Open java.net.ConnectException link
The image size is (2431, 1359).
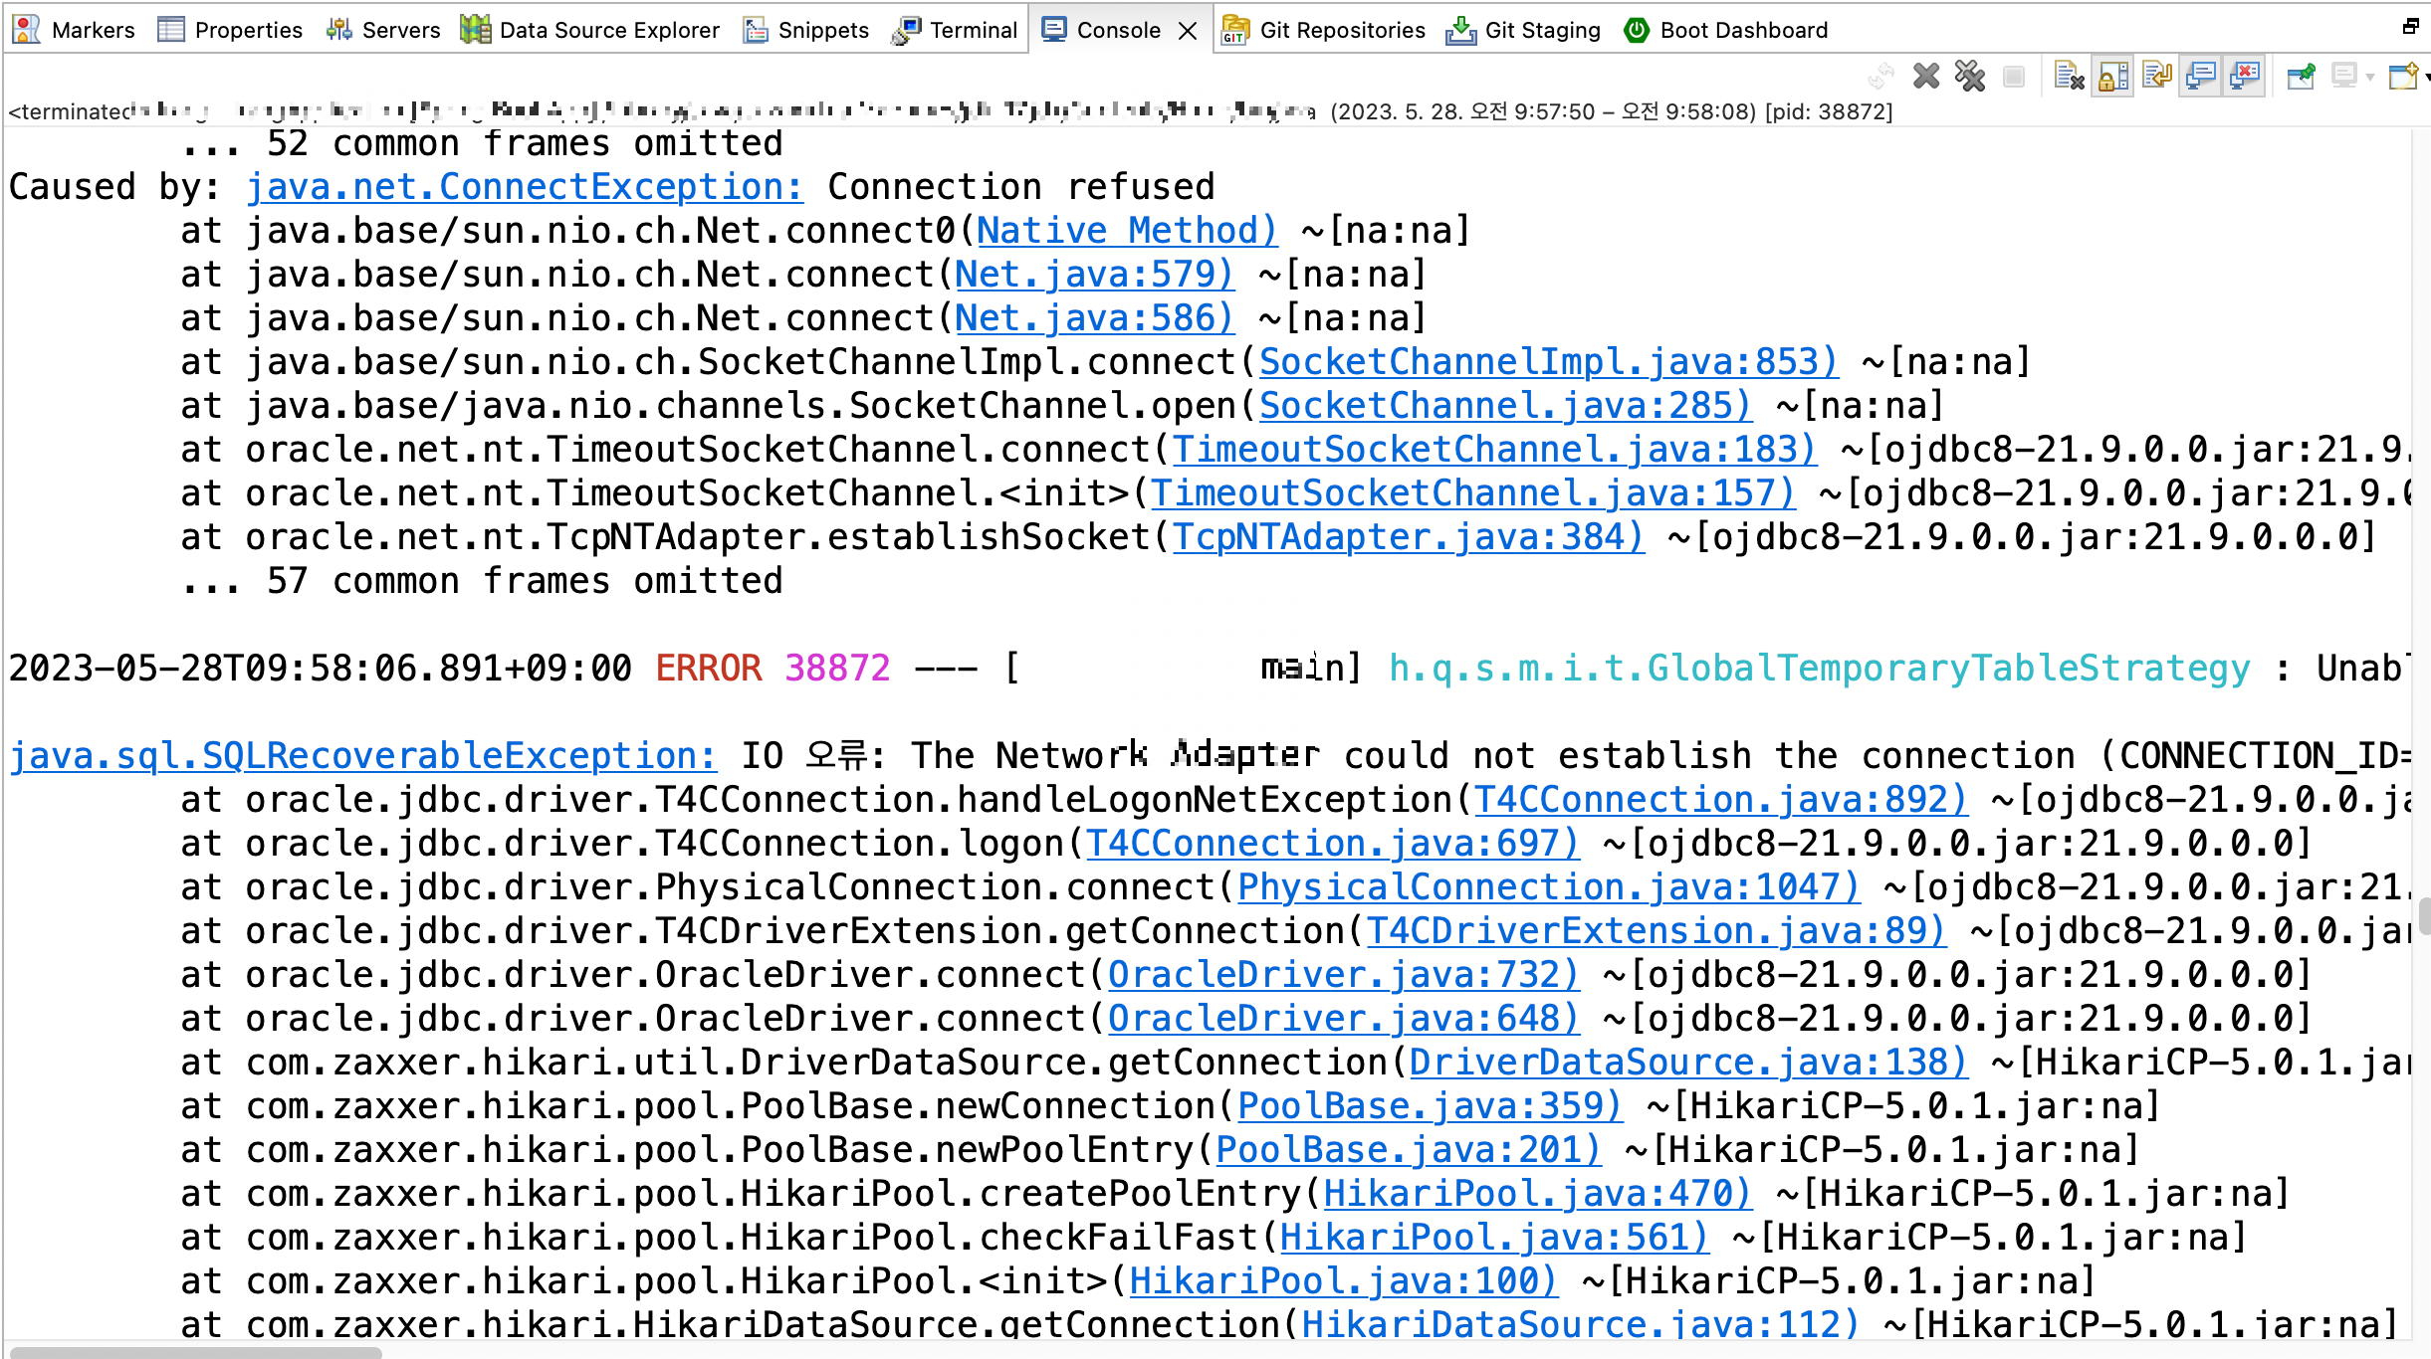pos(524,187)
